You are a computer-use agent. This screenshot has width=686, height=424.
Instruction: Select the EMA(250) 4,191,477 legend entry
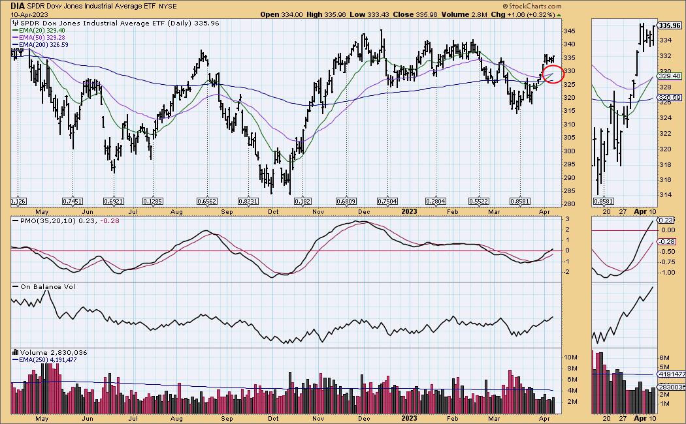point(44,360)
